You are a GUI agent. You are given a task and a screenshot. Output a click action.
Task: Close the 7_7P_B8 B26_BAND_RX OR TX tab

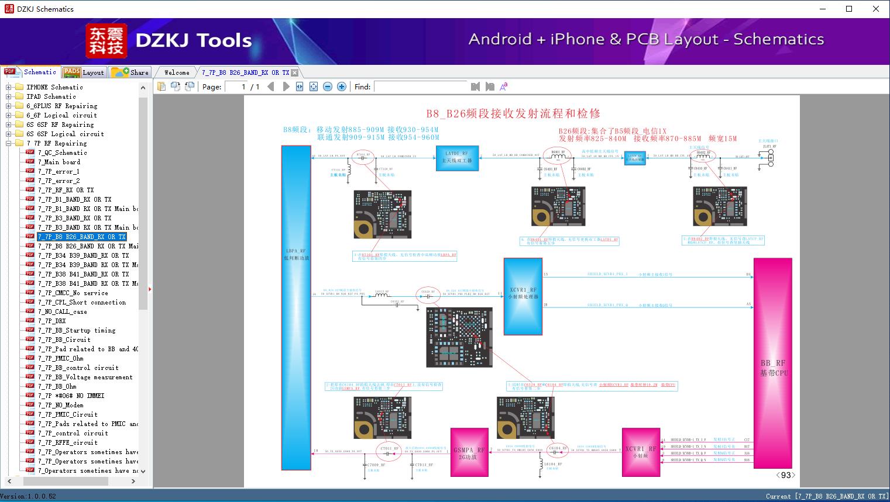coord(295,72)
